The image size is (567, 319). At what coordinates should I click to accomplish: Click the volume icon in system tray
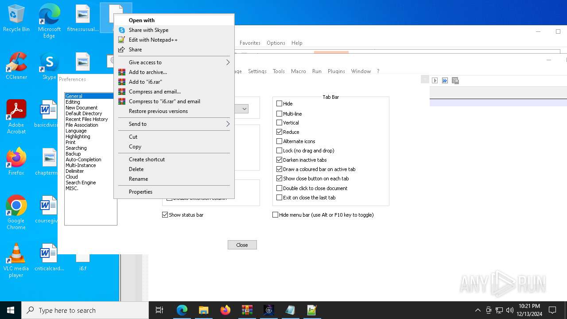point(510,310)
